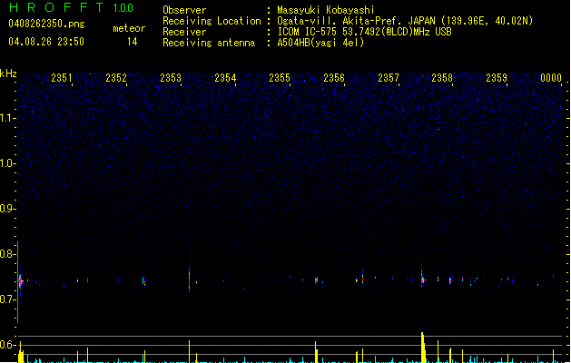571x363 pixels.
Task: Click the 'Receiving antenna' label
Action: point(209,43)
